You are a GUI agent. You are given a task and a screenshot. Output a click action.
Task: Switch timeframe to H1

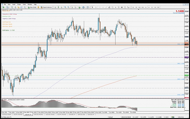(x=146, y=7)
